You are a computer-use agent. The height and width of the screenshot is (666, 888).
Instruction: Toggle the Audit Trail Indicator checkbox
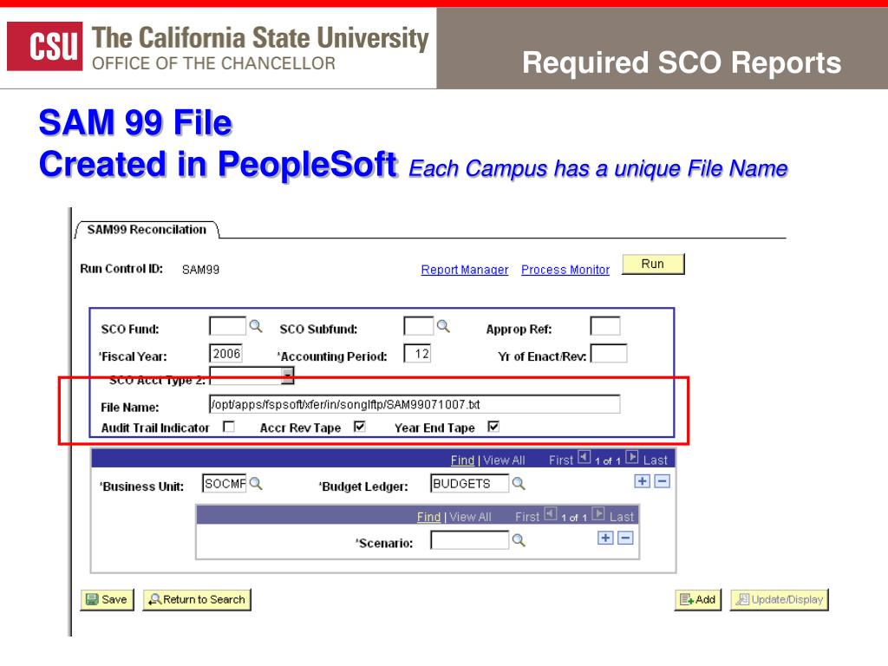pos(229,427)
